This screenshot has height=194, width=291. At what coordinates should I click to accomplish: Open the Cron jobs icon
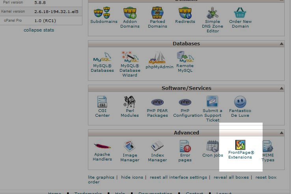[213, 147]
